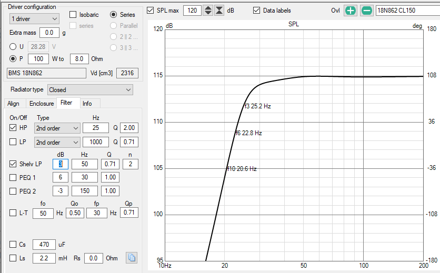Click the Shelv LP Q 0.71 field
This screenshot has height=273, width=440.
111,164
